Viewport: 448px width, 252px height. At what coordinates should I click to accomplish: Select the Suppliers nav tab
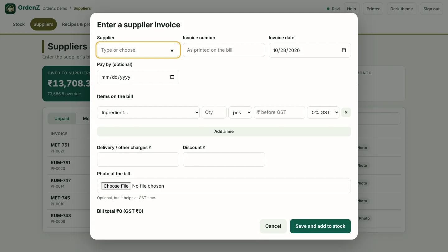pos(43,24)
